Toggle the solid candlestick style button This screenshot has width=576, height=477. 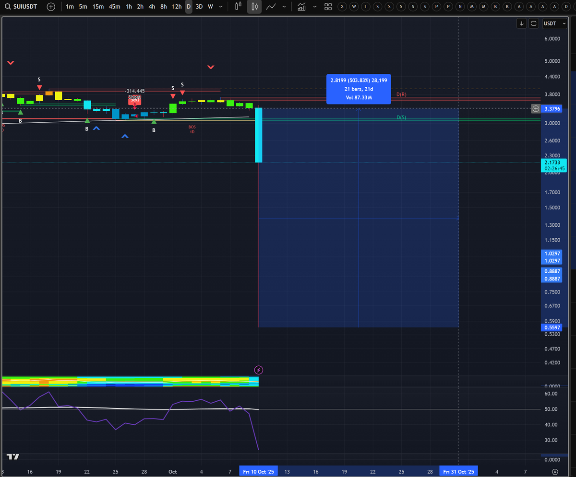(254, 7)
